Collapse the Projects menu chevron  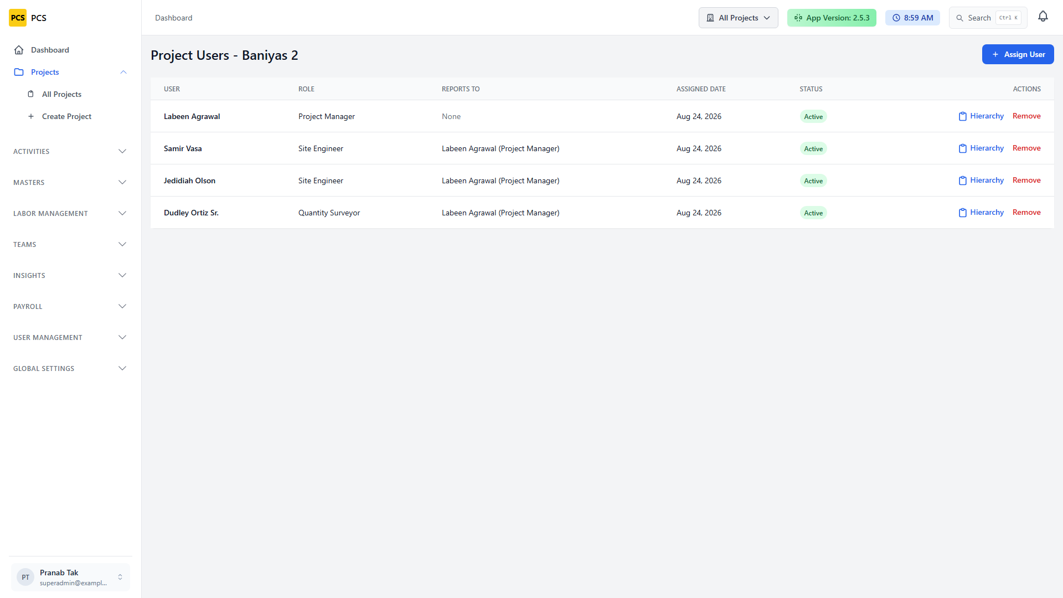pyautogui.click(x=123, y=72)
